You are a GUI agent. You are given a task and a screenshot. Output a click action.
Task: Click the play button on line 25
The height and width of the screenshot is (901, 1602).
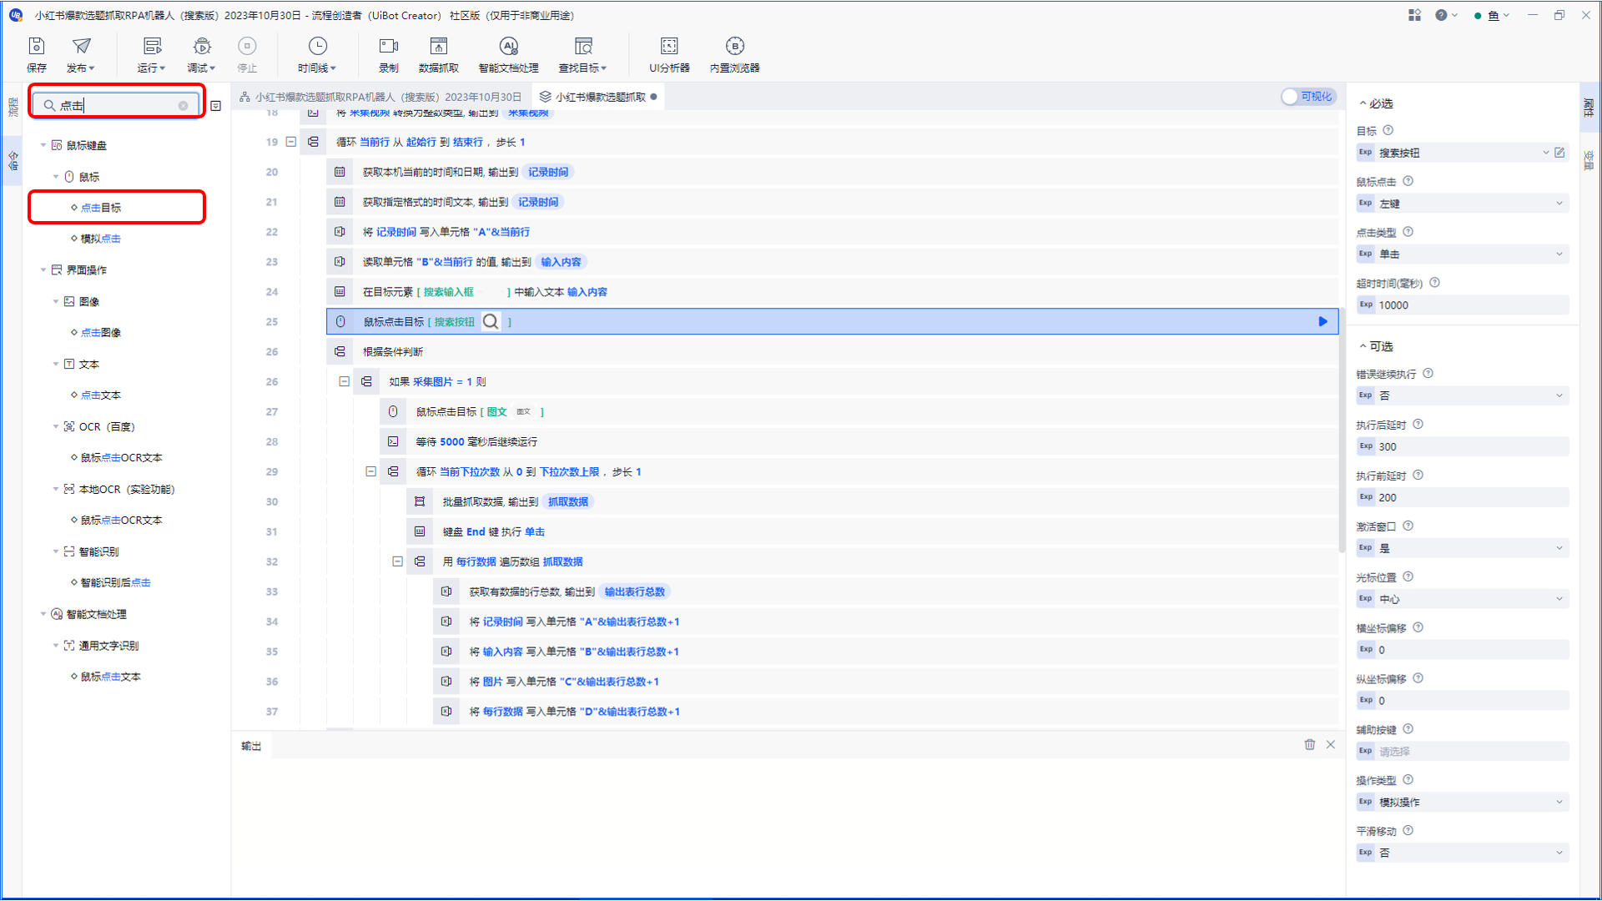(1322, 321)
